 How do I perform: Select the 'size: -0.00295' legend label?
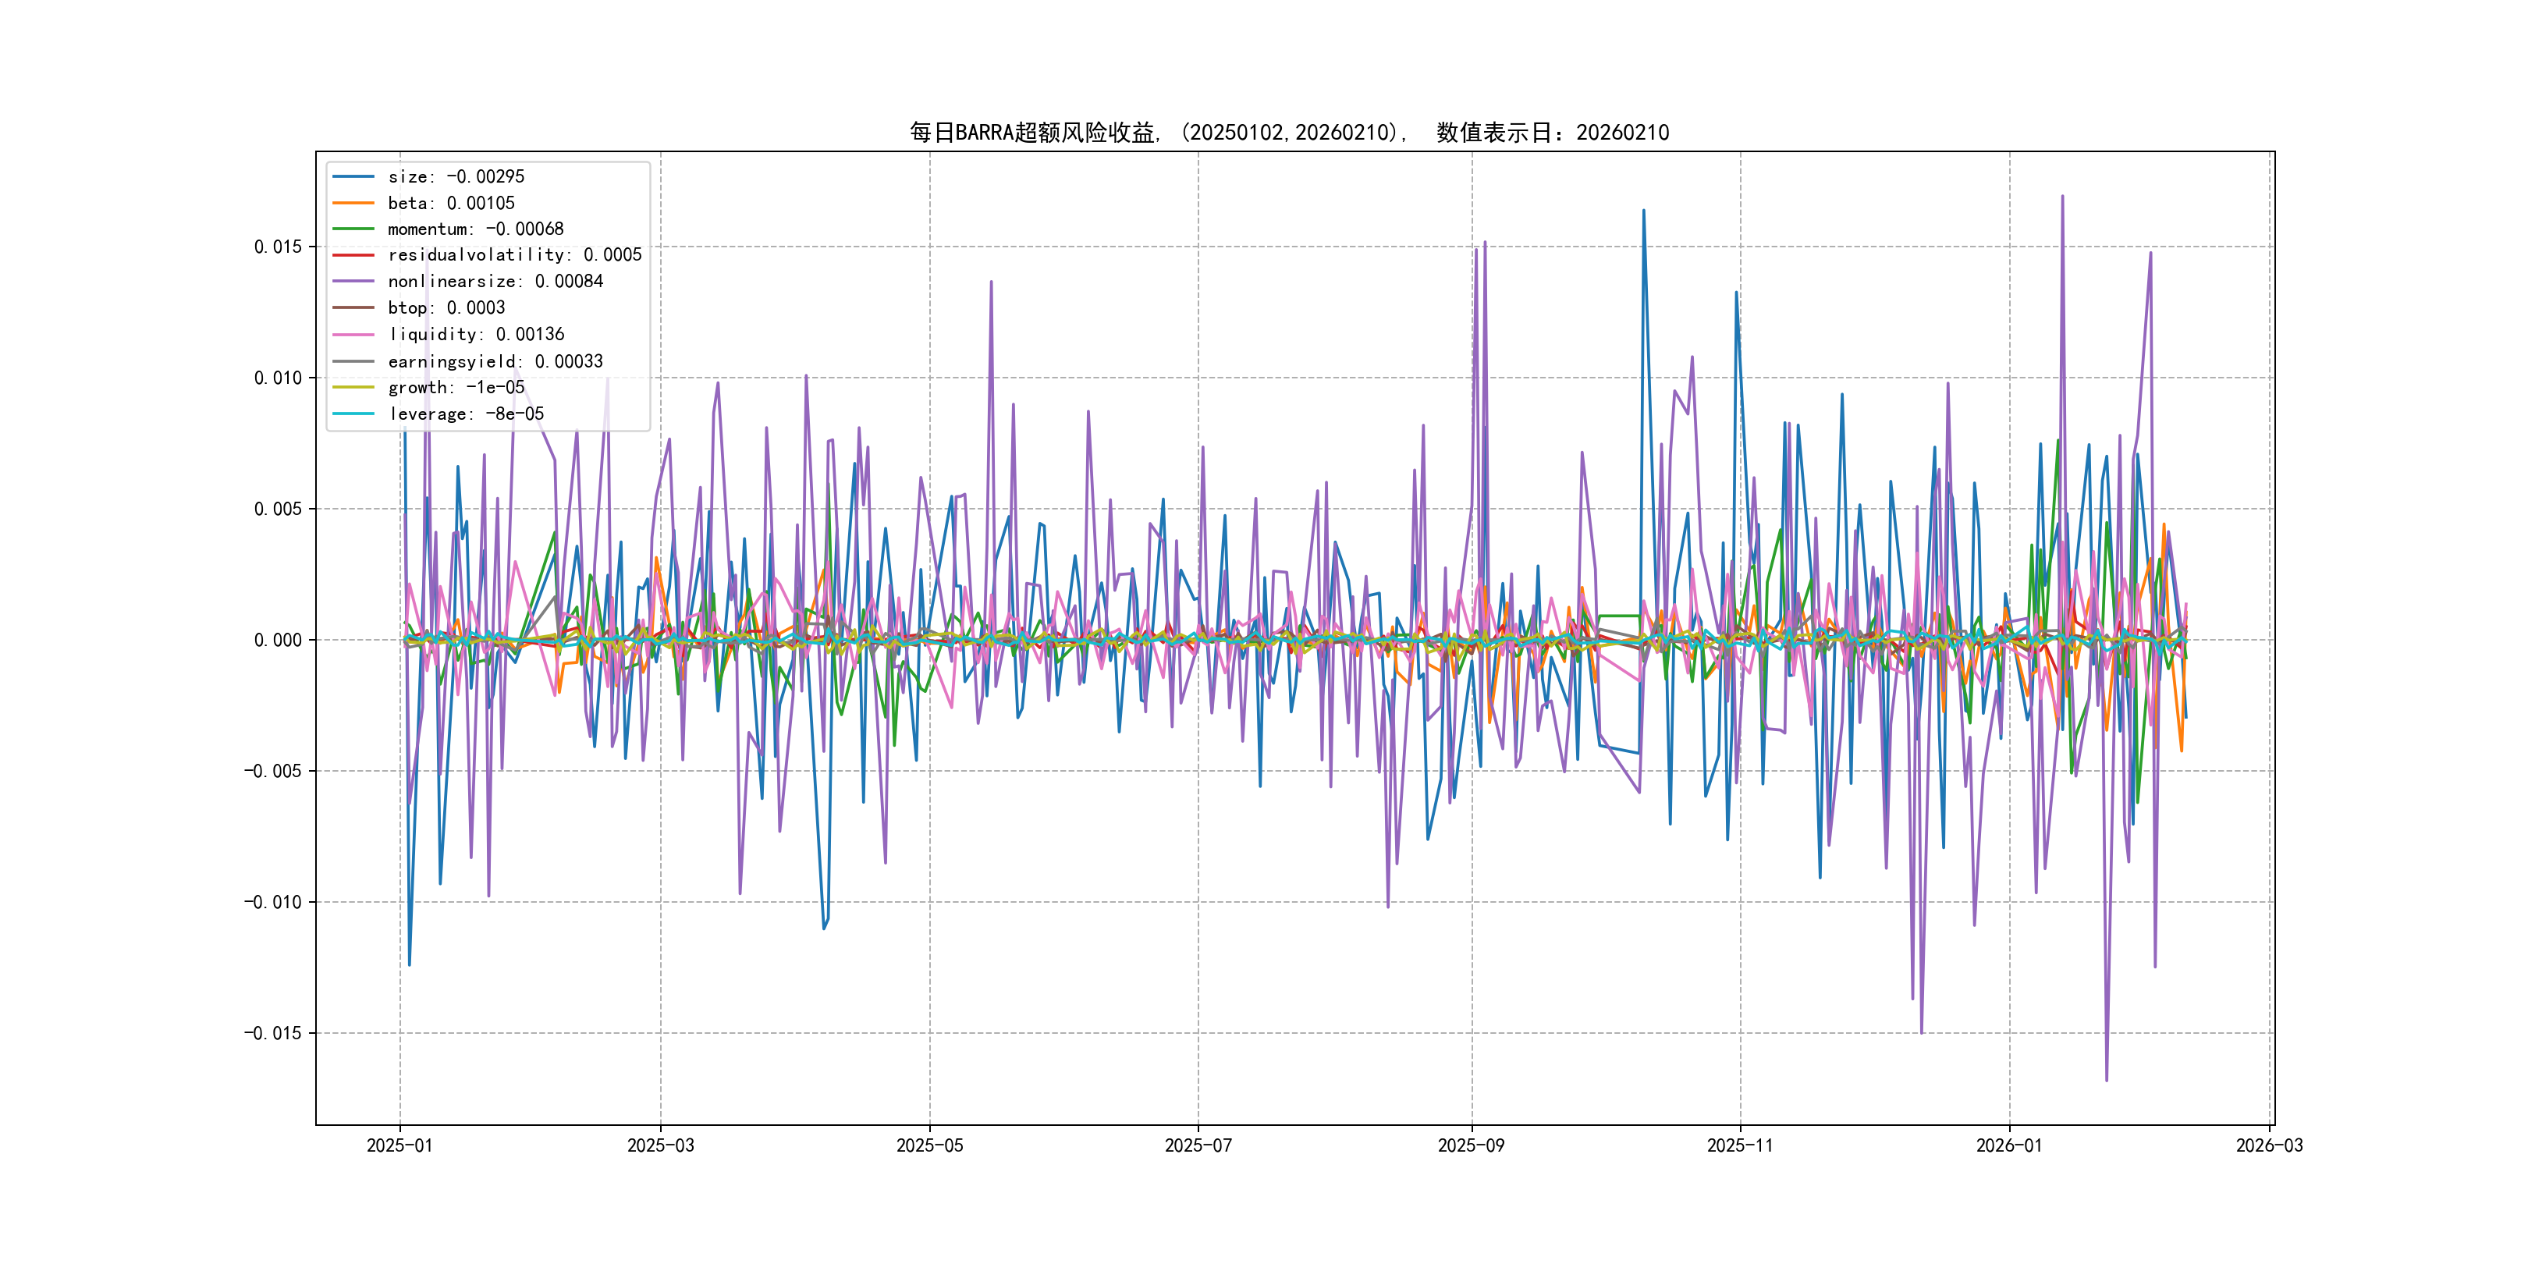[x=456, y=176]
